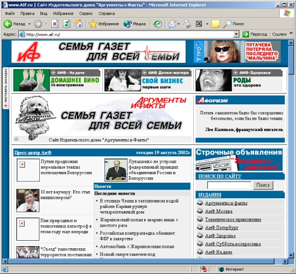Screen dimensions: 296x274
Task: Click the page icon in address bar
Action: click(22, 34)
